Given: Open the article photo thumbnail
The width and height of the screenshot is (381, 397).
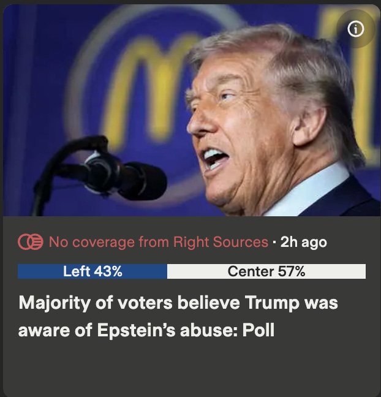Looking at the screenshot, I should point(192,110).
